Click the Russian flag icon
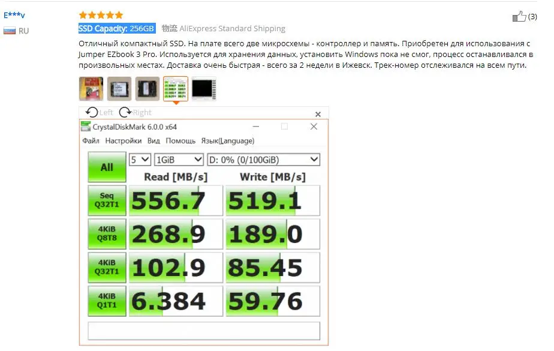Screen dimensions: 554x351 point(10,31)
